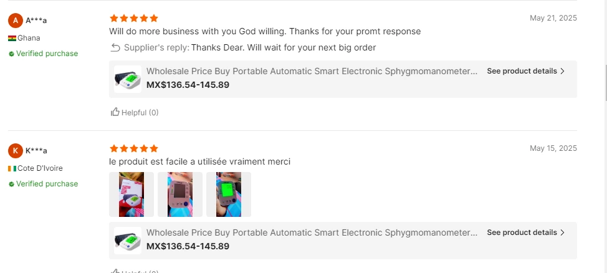Image resolution: width=607 pixels, height=273 pixels.
Task: Click the Ghana flag icon
Action: coord(12,38)
